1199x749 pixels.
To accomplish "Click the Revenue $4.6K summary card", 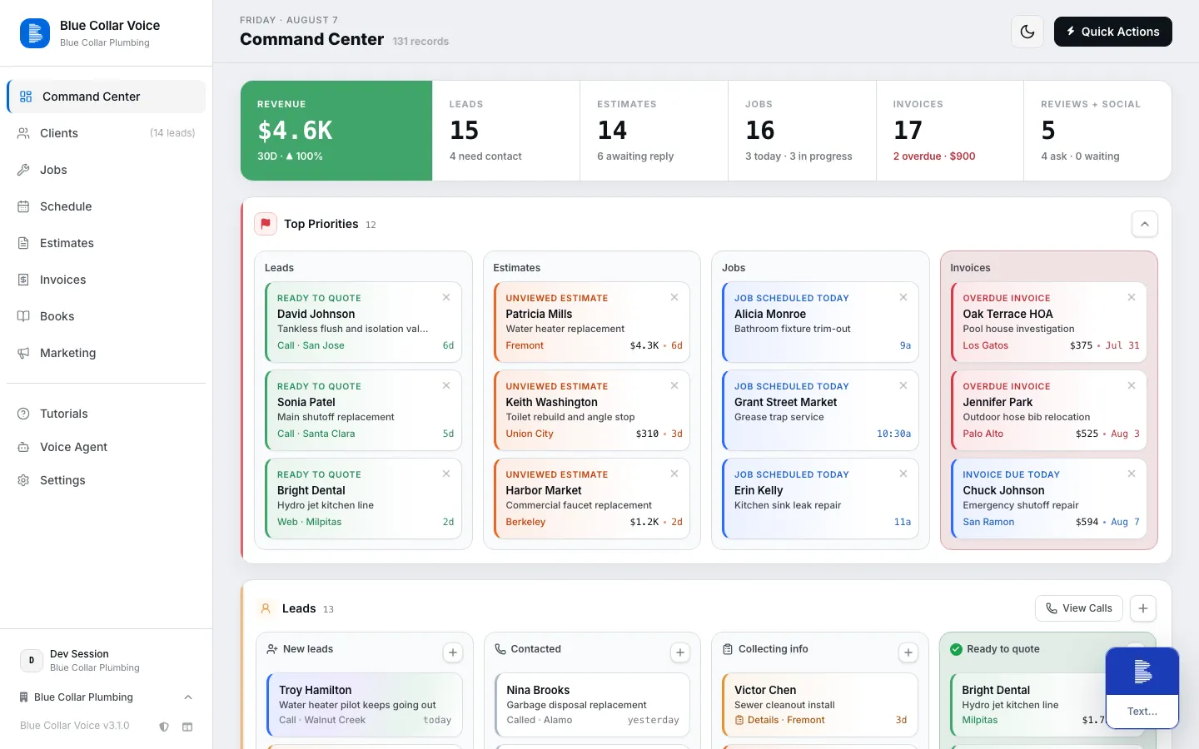I will [x=336, y=131].
